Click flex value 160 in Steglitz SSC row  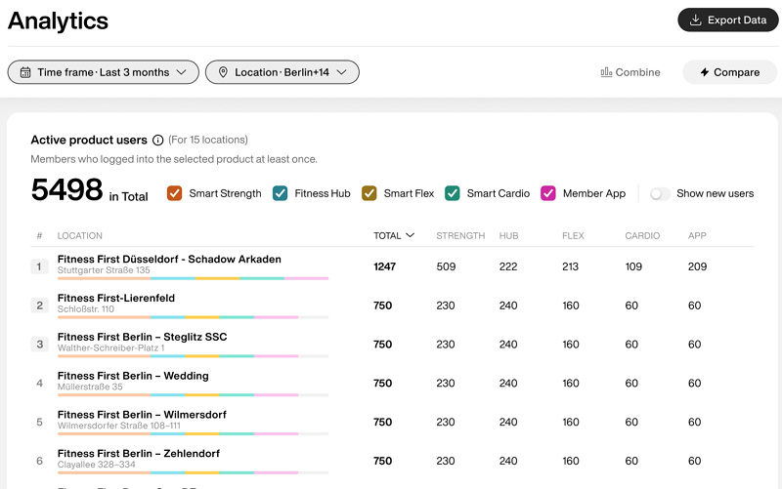(571, 345)
